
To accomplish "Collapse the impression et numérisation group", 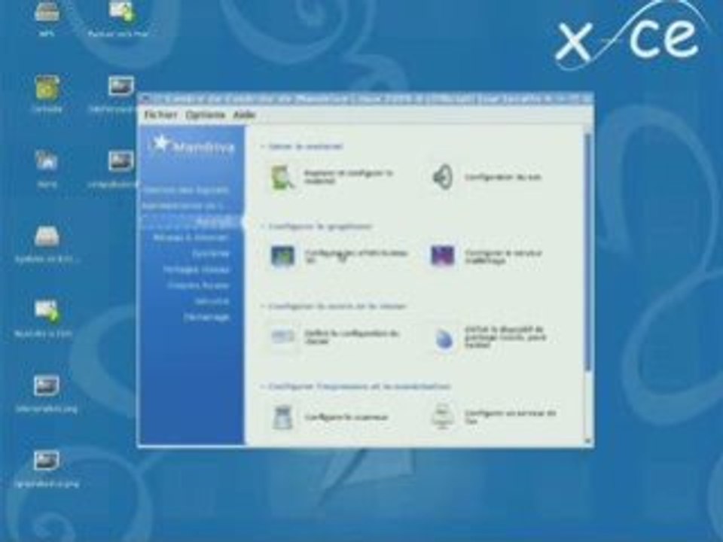I will pos(263,386).
